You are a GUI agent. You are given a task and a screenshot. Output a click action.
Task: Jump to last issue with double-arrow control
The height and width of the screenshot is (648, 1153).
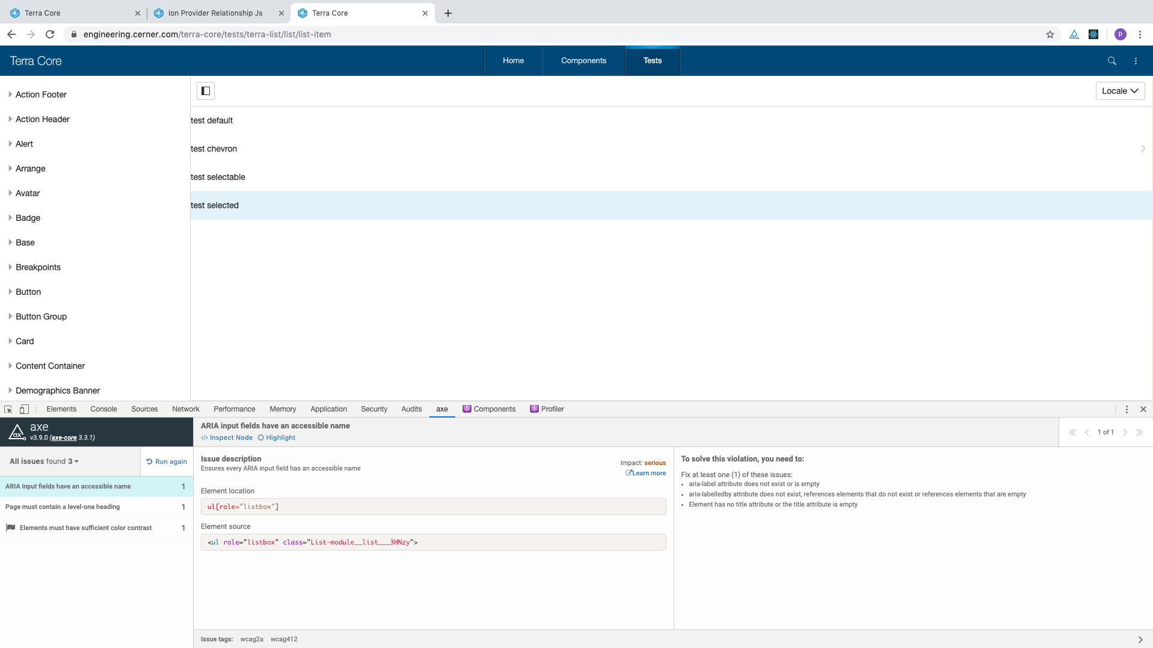coord(1140,432)
